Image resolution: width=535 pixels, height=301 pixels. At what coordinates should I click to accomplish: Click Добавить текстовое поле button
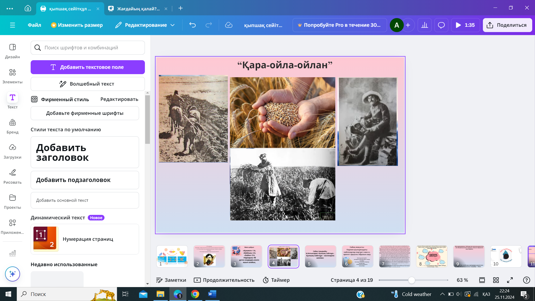coord(87,67)
